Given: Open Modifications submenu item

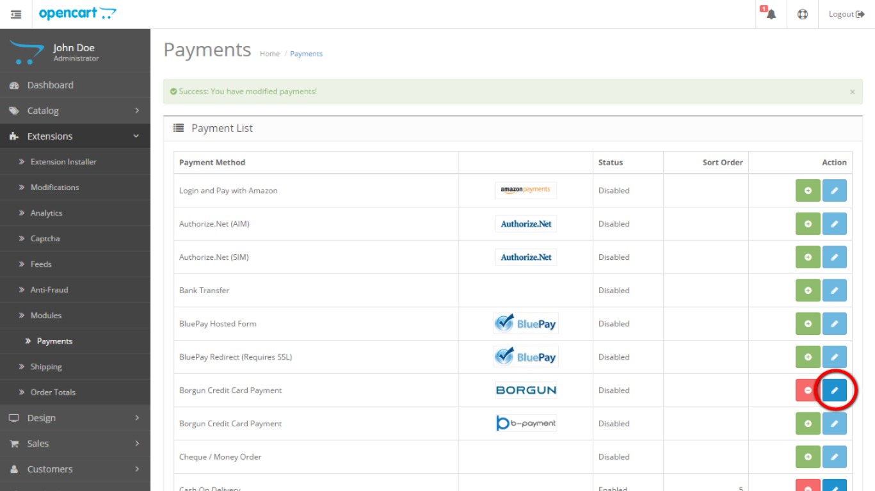Looking at the screenshot, I should click(75, 188).
